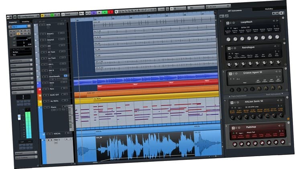Switch to the Visibility tab
This screenshot has height=169, width=301.
tap(25, 22)
